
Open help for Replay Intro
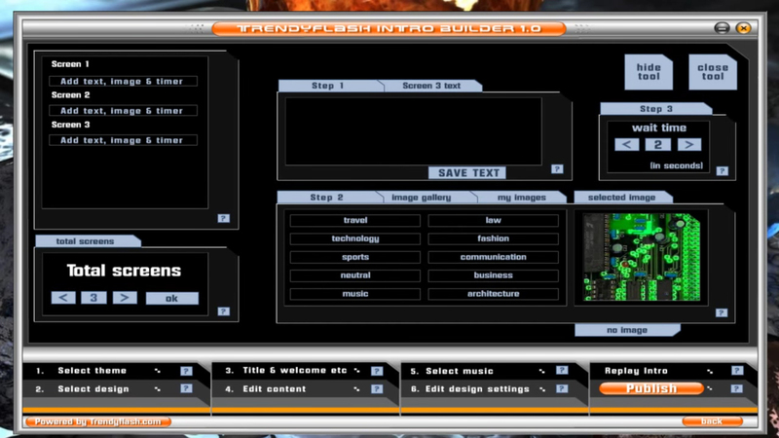click(737, 370)
